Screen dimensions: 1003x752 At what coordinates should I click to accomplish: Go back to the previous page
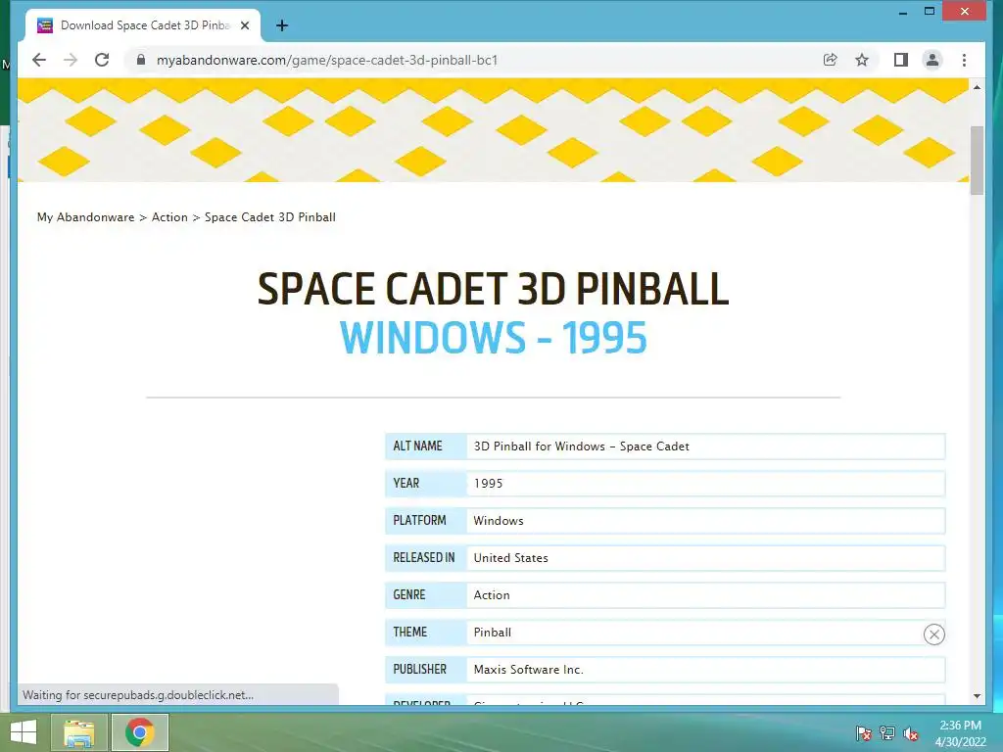click(x=39, y=60)
